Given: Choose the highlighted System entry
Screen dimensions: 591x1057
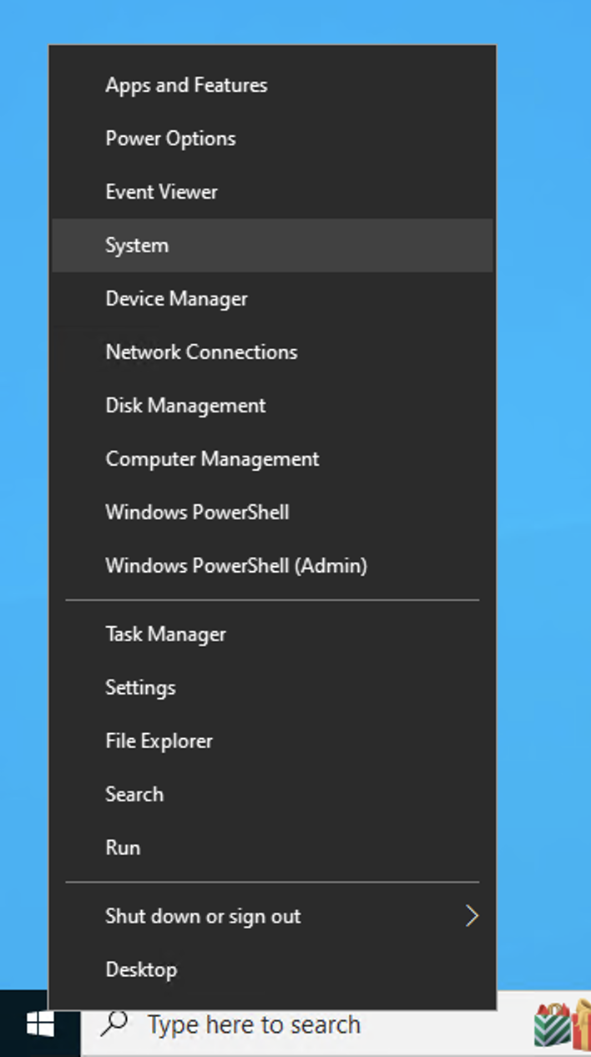Looking at the screenshot, I should point(272,245).
